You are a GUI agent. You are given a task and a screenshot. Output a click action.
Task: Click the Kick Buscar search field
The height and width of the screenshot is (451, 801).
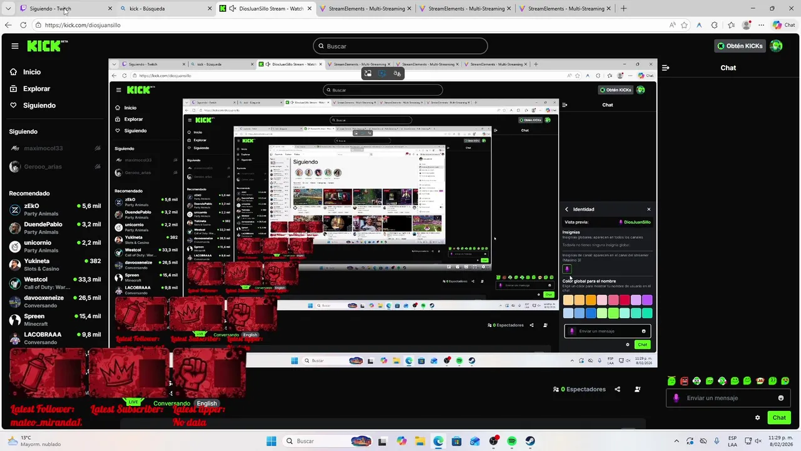click(x=400, y=46)
